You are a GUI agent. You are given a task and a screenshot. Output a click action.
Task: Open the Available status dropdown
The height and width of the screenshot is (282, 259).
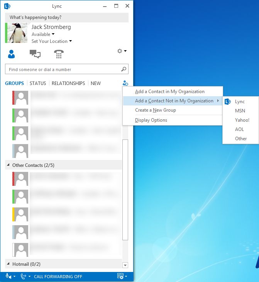tap(43, 34)
